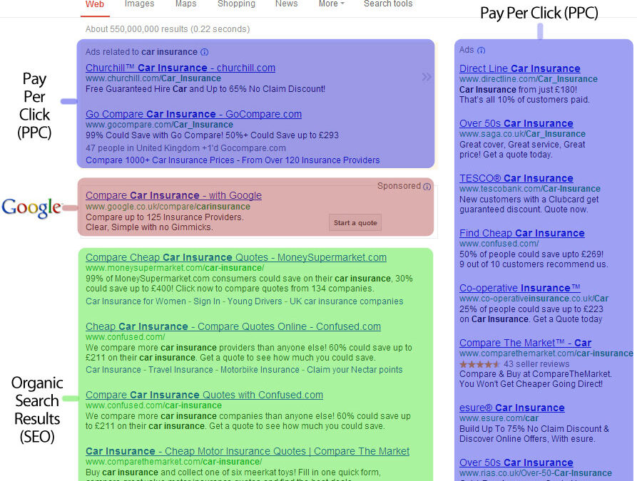Open TESCO Car Insurance ad

[x=516, y=178]
